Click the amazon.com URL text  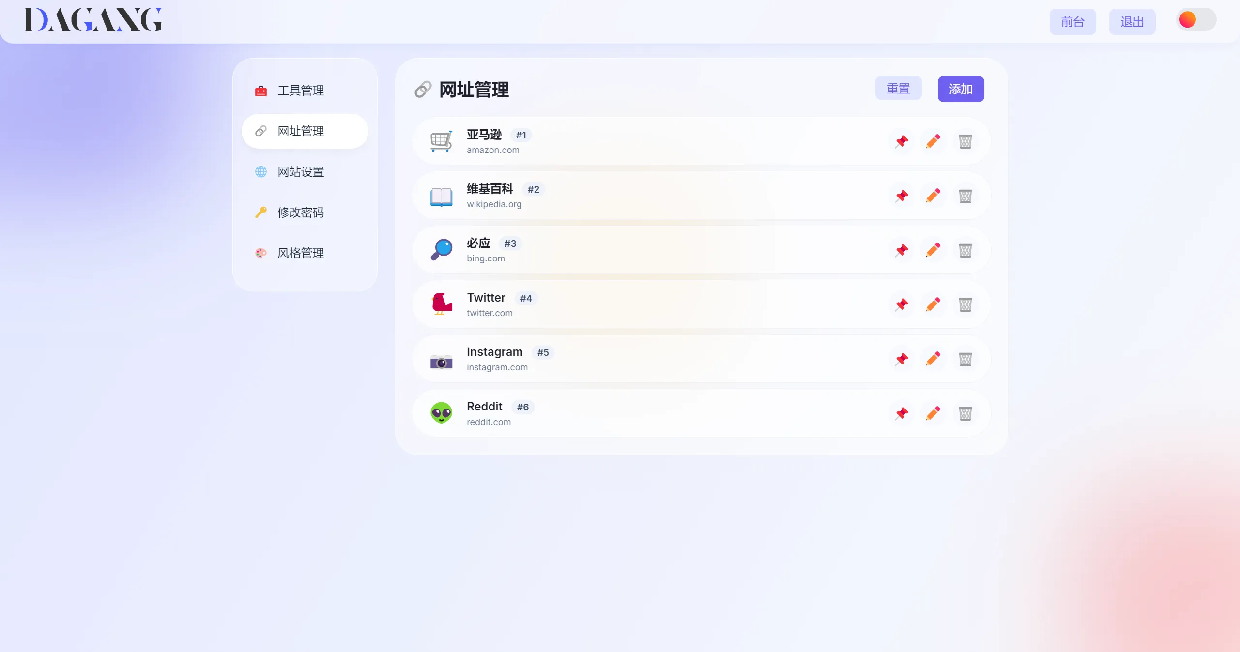pyautogui.click(x=493, y=150)
